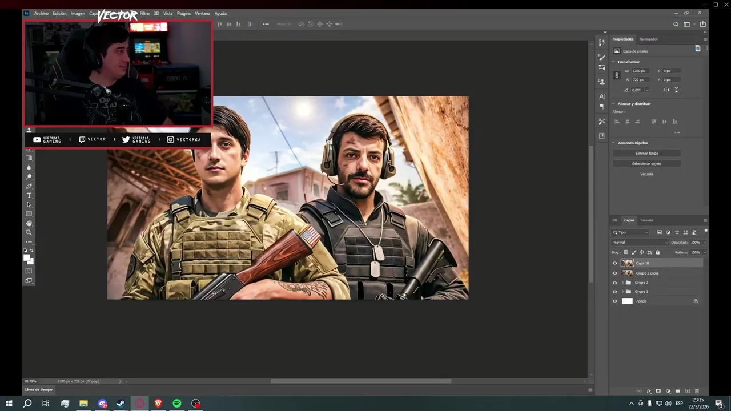Open the blend mode Normal dropdown
This screenshot has height=411, width=731.
640,243
